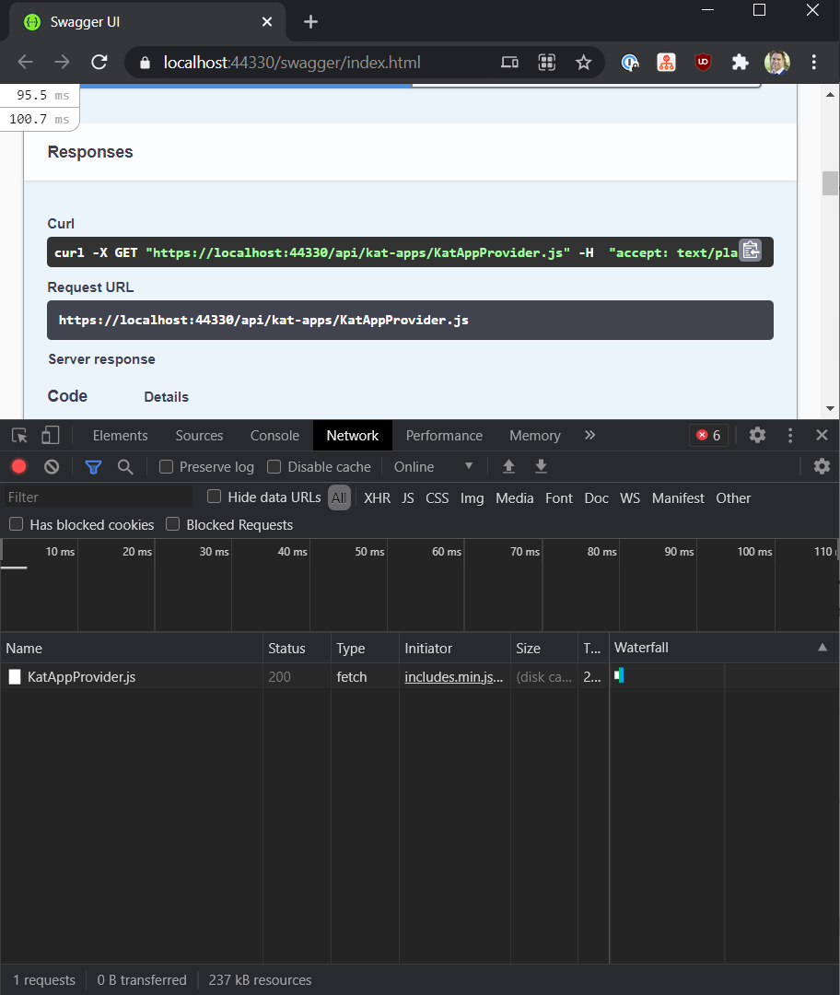Show more DevTools tabs chevron
840x995 pixels.
(x=590, y=435)
